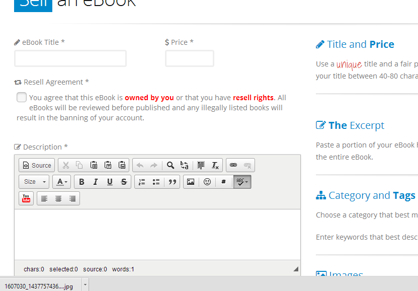
Task: Click the eBook Title input field
Action: pos(70,58)
